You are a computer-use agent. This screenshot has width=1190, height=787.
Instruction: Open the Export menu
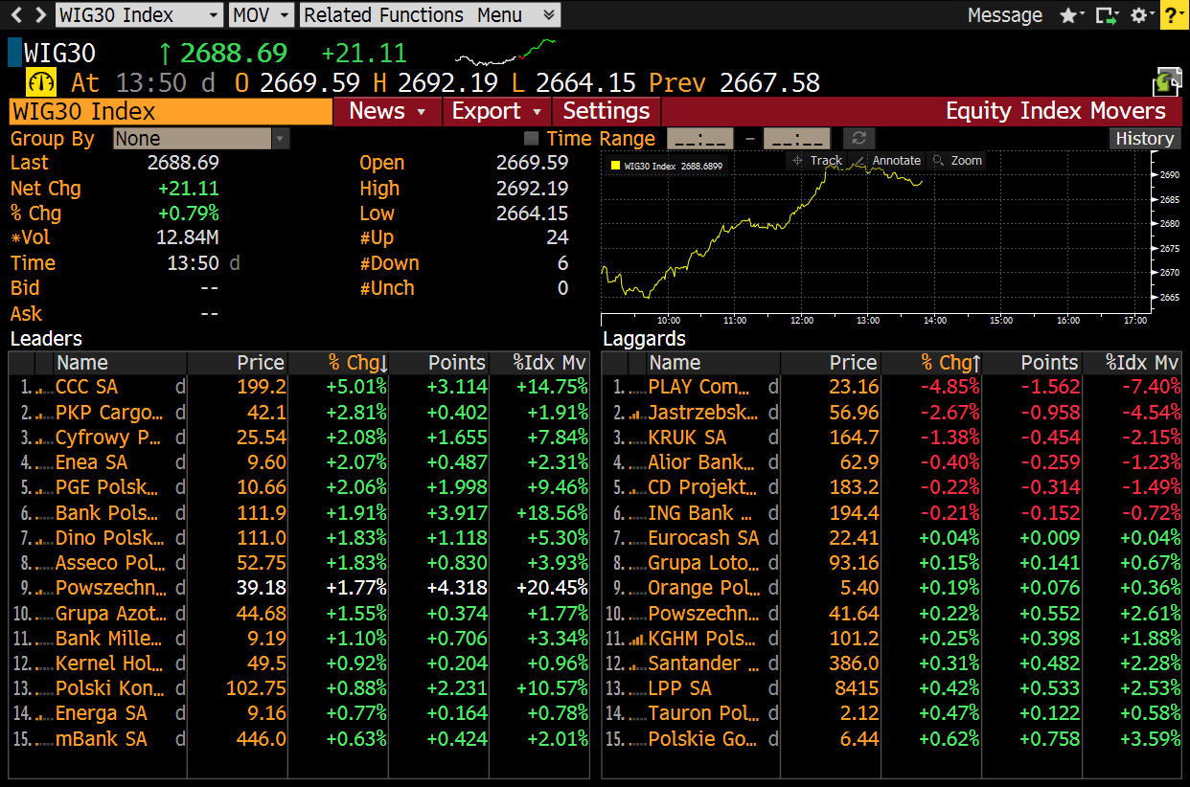coord(497,111)
